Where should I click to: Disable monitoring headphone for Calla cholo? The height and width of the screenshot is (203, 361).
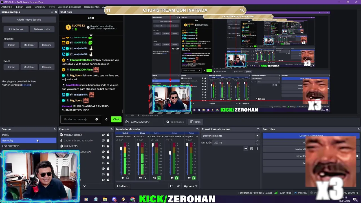click(159, 178)
